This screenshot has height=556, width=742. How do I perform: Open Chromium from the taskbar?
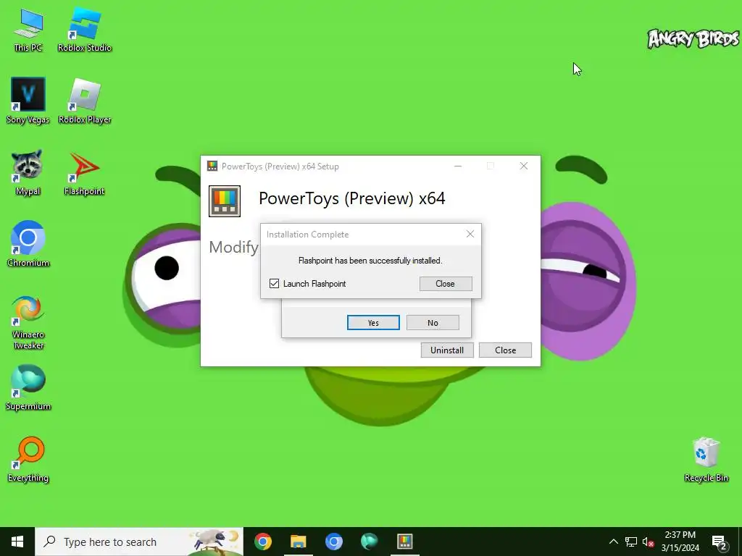point(333,542)
